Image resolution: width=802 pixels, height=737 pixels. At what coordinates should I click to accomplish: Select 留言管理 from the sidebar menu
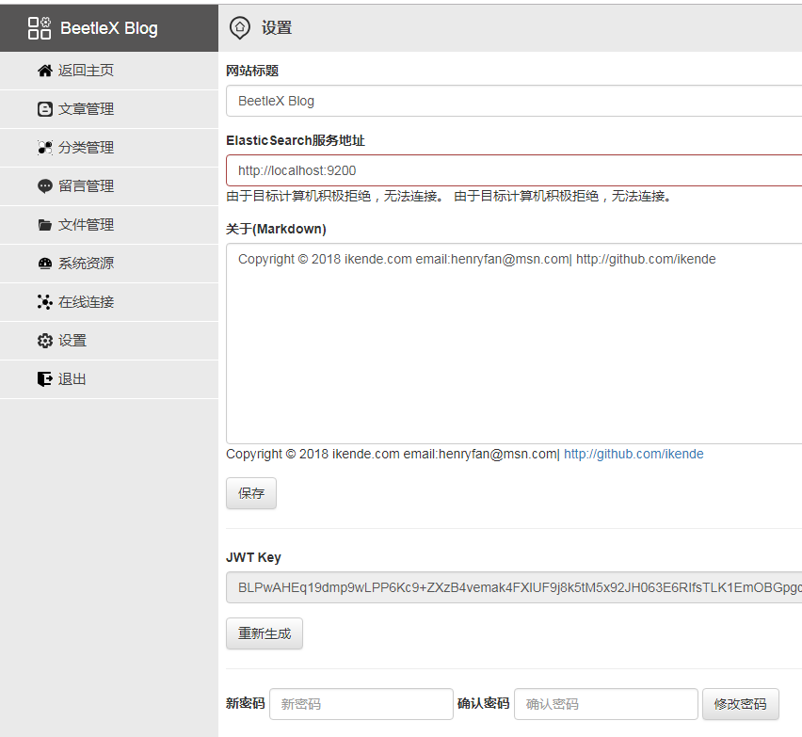pyautogui.click(x=86, y=186)
